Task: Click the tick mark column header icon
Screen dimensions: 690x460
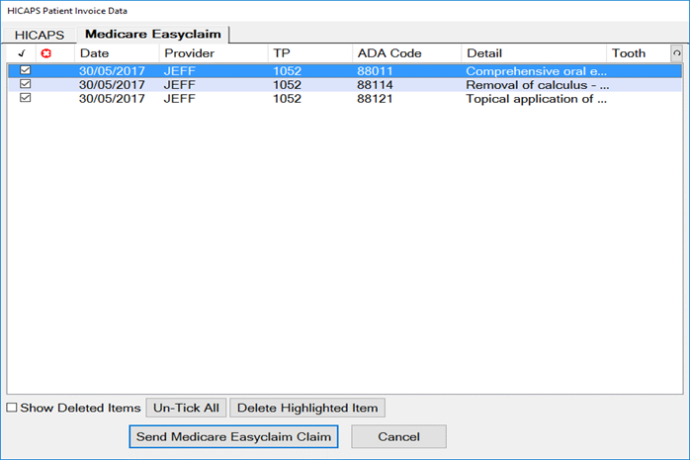Action: coord(22,53)
